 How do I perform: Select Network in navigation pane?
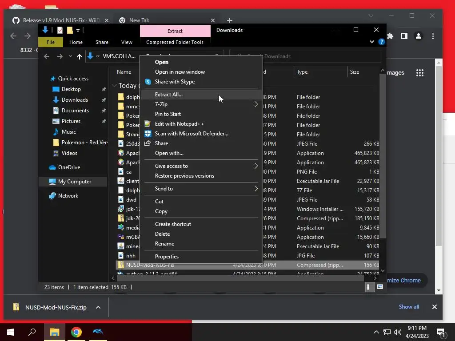[68, 196]
